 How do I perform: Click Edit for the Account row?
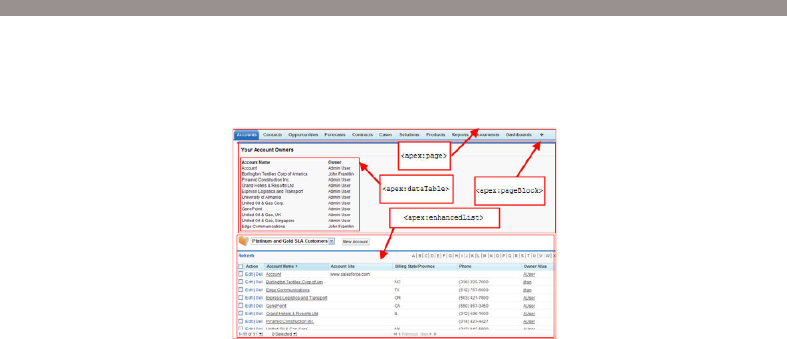click(x=249, y=275)
